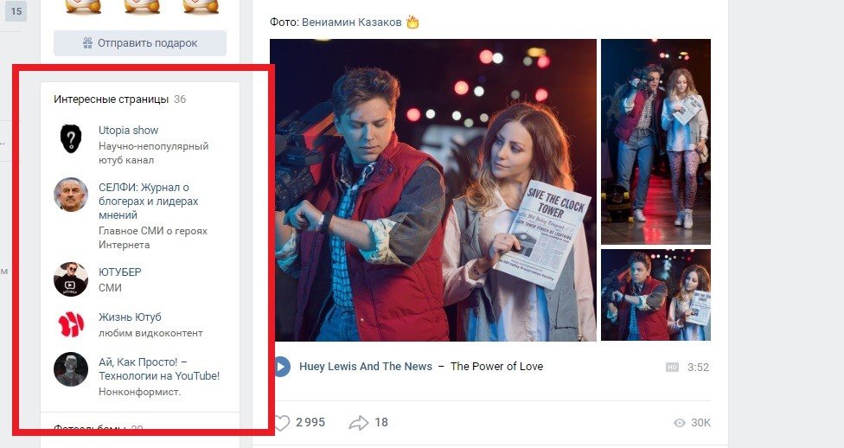Open the ЮТУБЕР page link

(119, 272)
